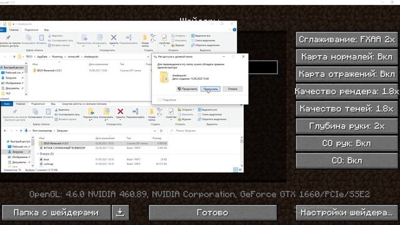Viewport: 400px width, 225px height.
Task: Cycle Сглаживание: FXAA 2x setting
Action: point(347,39)
